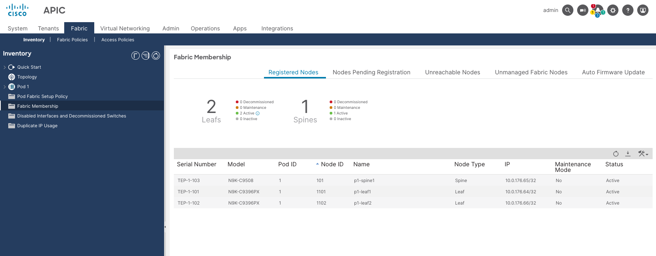Click the Cisco logo
The height and width of the screenshot is (256, 656).
(17, 10)
